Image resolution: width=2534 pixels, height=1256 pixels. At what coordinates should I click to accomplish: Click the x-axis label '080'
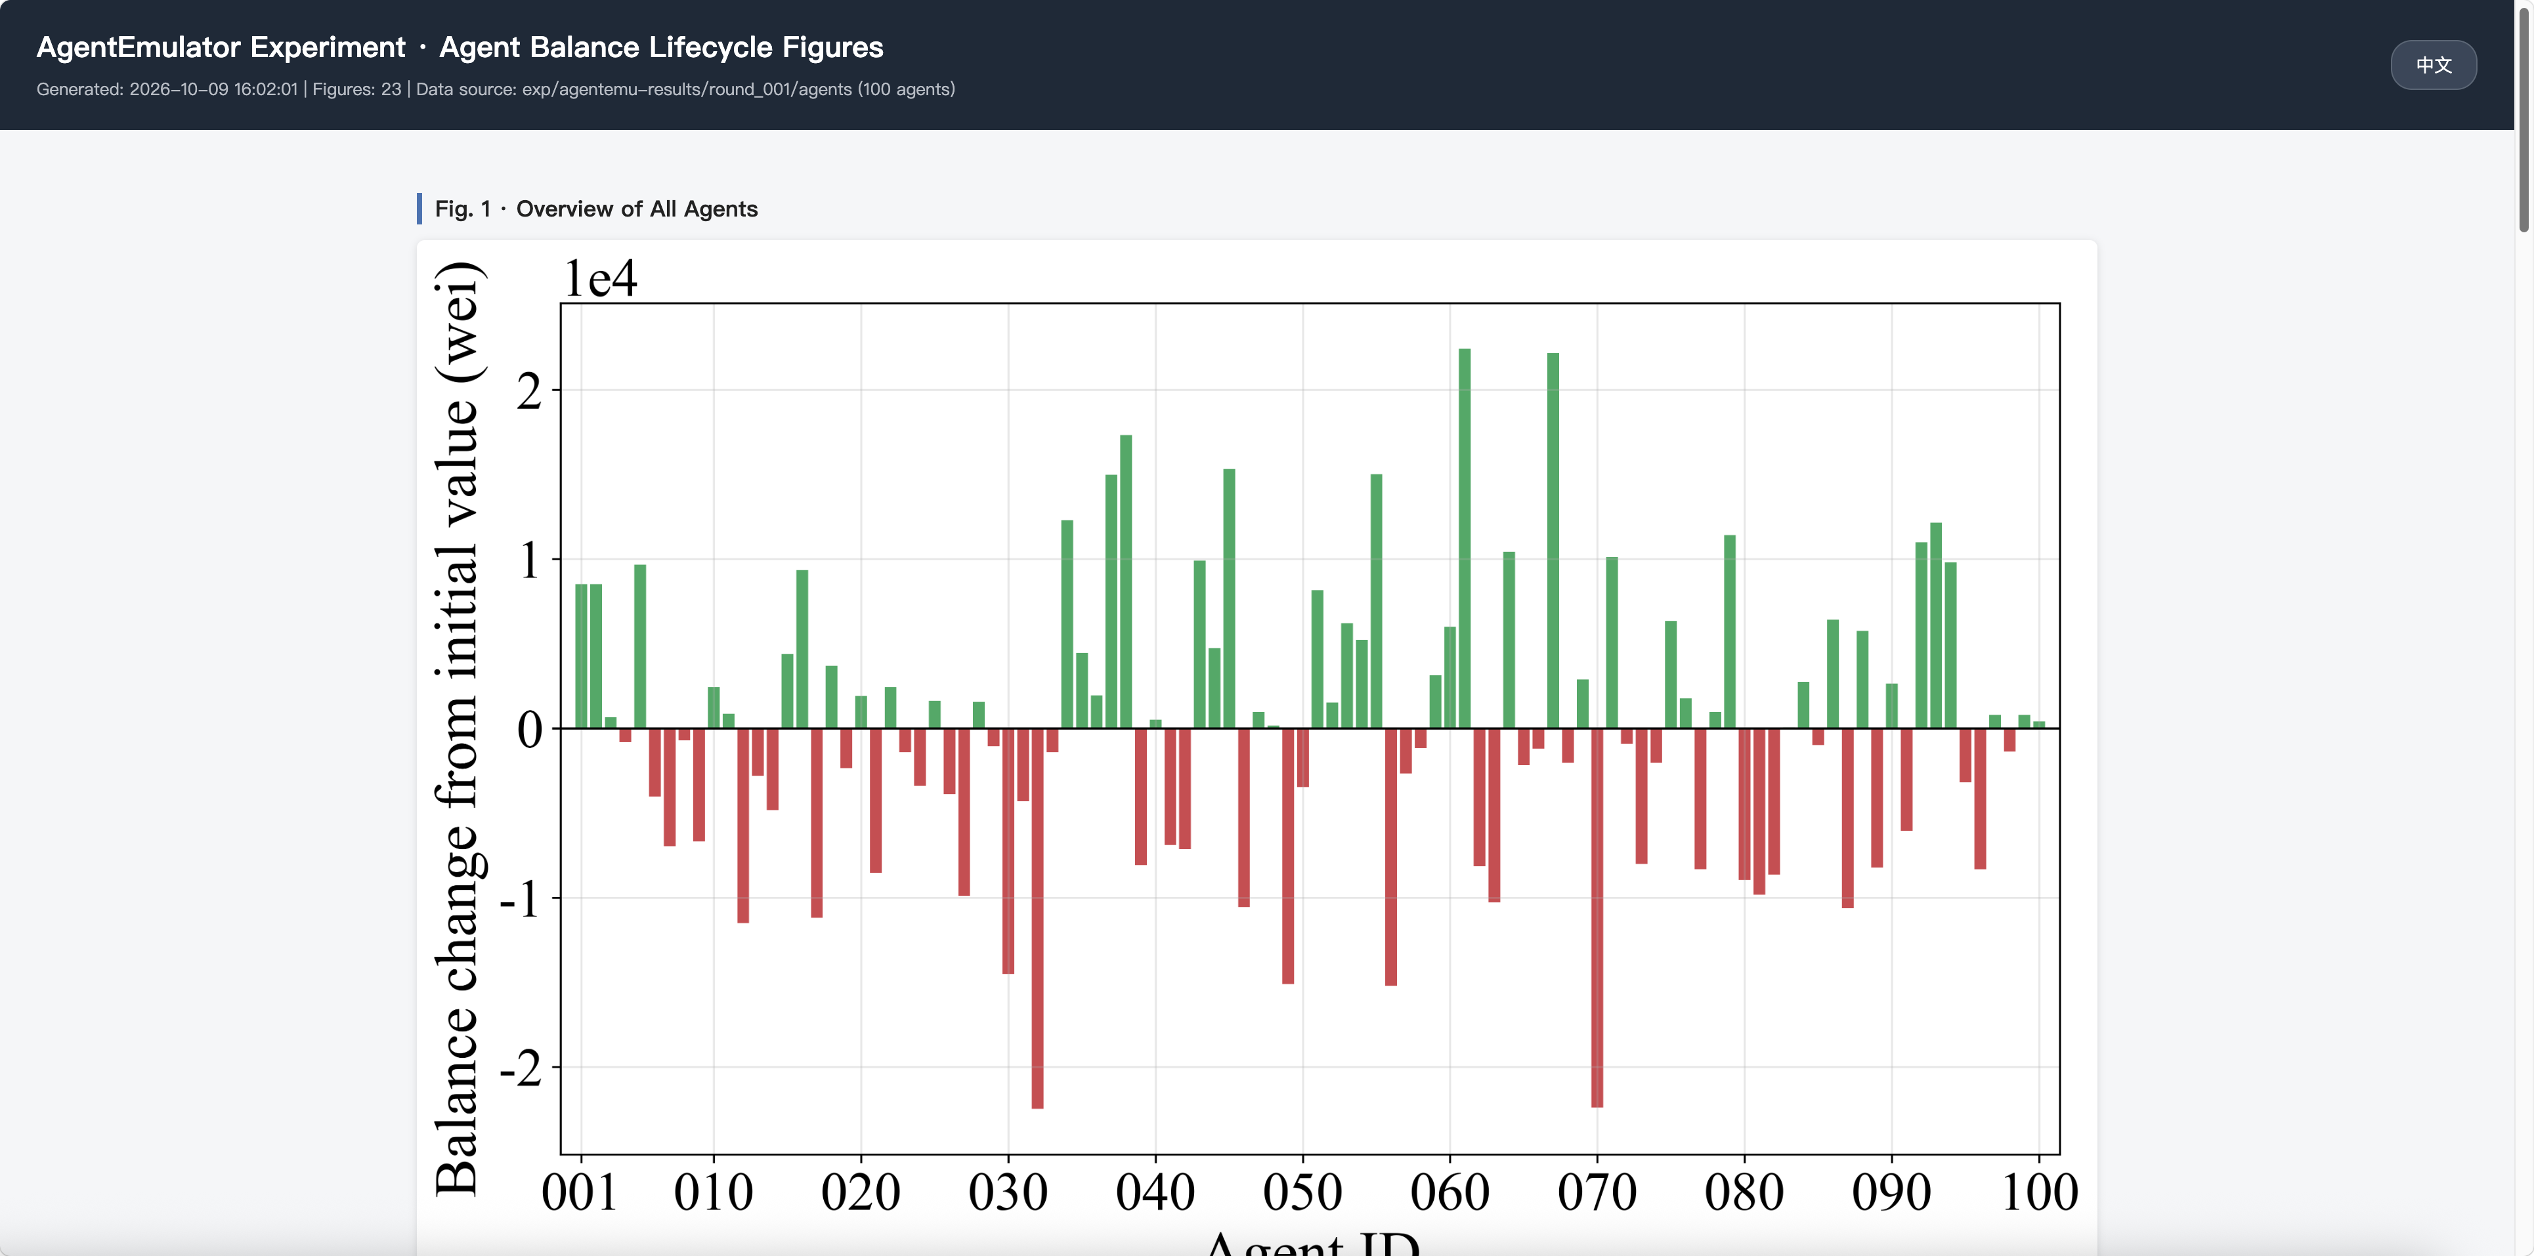(x=1744, y=1192)
